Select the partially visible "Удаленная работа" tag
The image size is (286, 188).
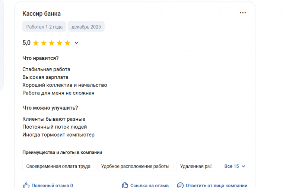point(196,166)
